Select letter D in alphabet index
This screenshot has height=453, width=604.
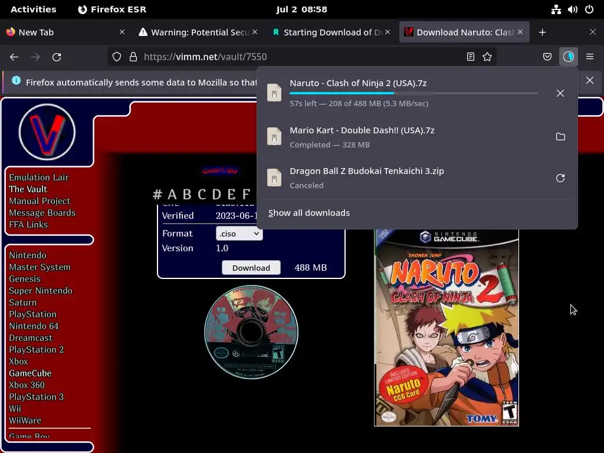[217, 195]
